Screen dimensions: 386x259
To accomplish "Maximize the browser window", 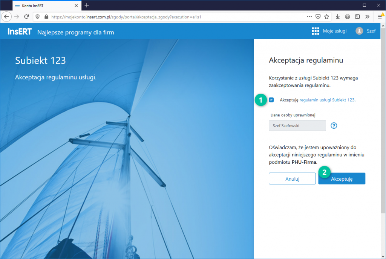I will pyautogui.click(x=365, y=5).
